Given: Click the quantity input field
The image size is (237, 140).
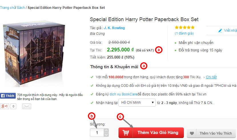Looking at the screenshot, I should tap(97, 133).
